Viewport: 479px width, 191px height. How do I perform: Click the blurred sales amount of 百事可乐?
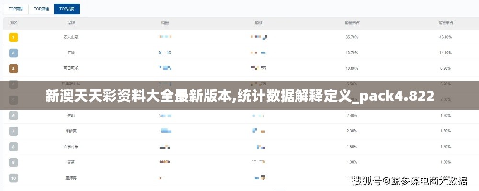[261, 147]
